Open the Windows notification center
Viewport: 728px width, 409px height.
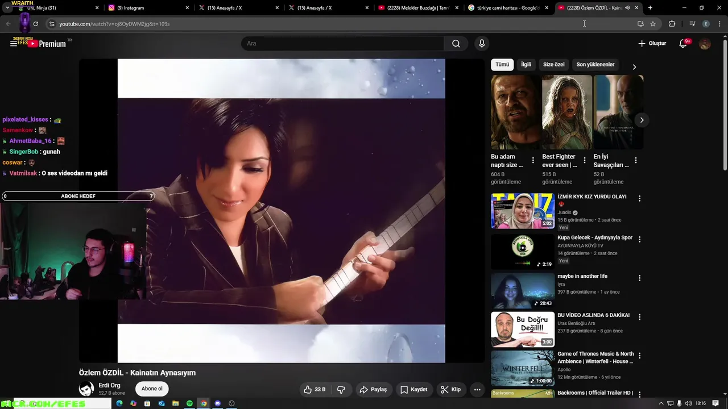coord(714,403)
